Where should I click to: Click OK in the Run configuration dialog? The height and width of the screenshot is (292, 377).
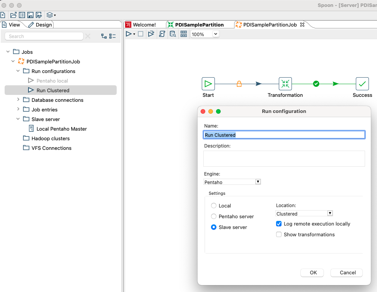click(x=312, y=273)
